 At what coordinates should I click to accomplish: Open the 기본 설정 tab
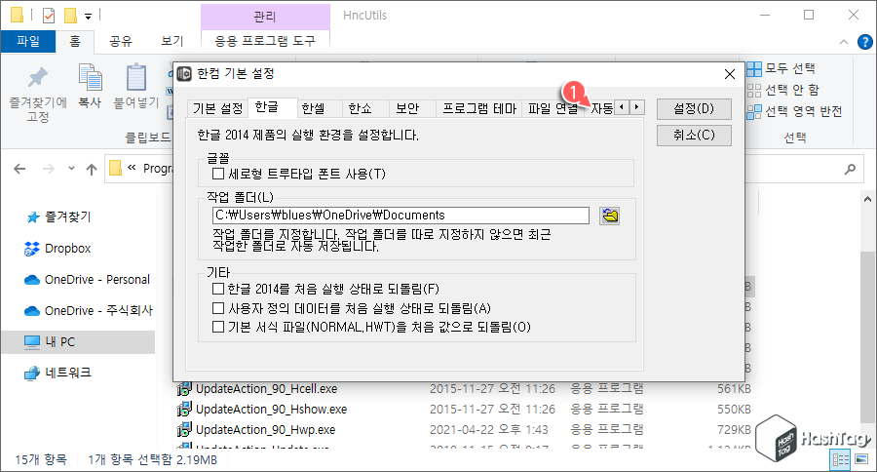tap(217, 108)
